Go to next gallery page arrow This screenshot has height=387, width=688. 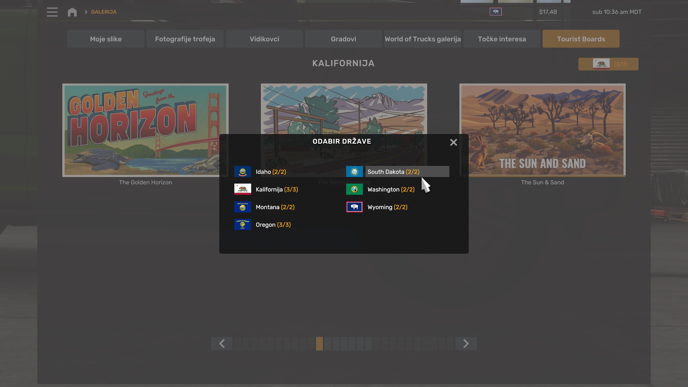pyautogui.click(x=466, y=344)
